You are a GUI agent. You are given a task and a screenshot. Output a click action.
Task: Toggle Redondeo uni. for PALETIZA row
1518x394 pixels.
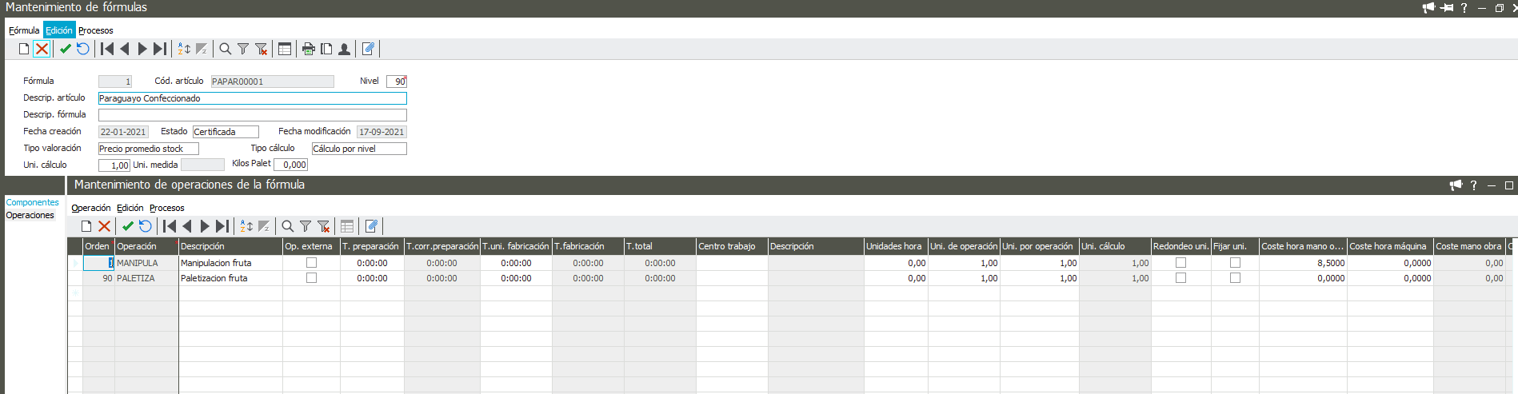1180,278
